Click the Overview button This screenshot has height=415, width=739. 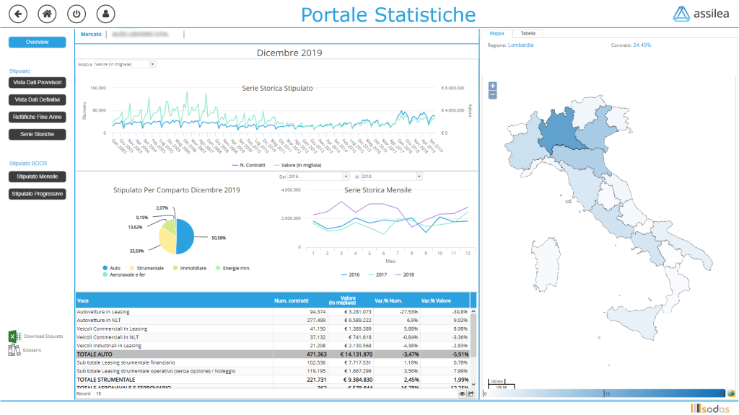(38, 43)
